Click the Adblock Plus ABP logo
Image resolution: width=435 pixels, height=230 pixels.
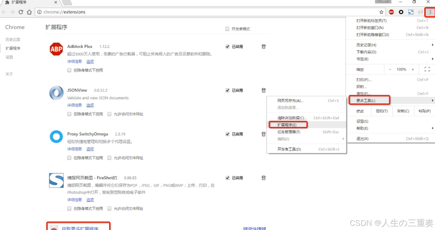click(56, 49)
